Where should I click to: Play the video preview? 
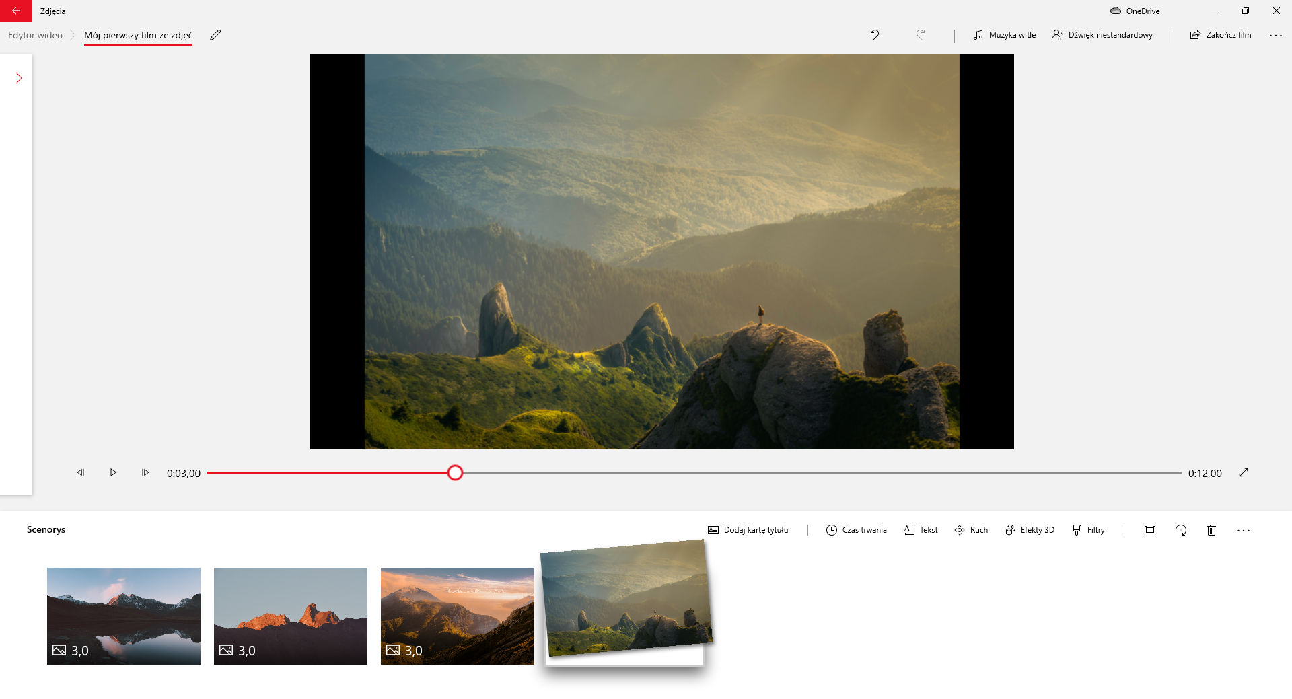tap(113, 473)
